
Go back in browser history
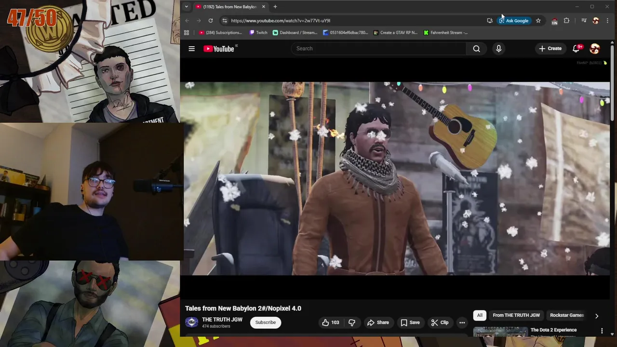tap(188, 21)
